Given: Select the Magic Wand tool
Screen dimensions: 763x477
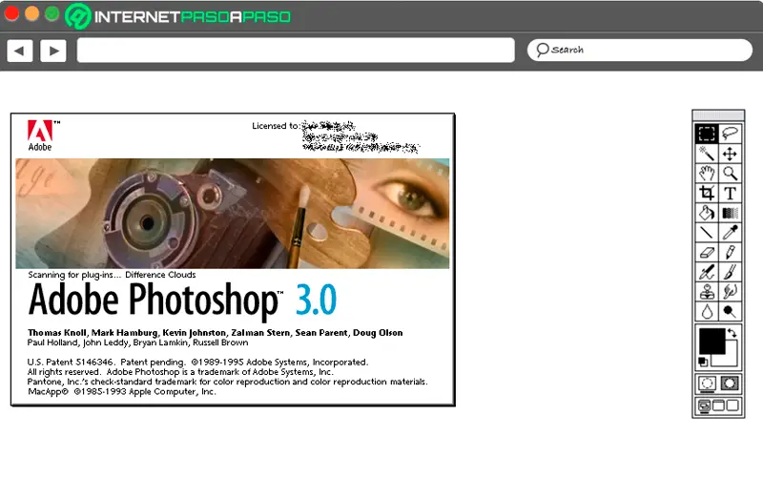Looking at the screenshot, I should pyautogui.click(x=707, y=154).
